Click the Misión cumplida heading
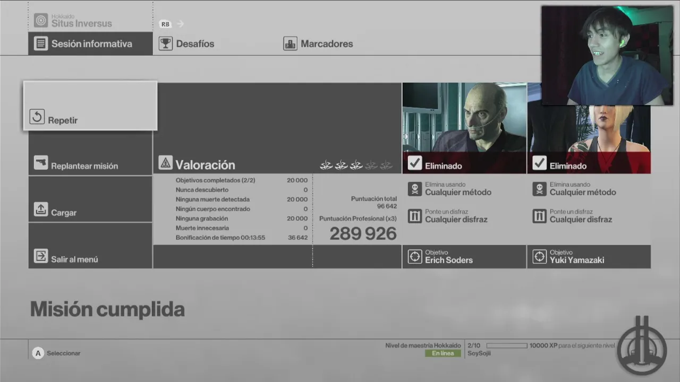 coord(107,309)
